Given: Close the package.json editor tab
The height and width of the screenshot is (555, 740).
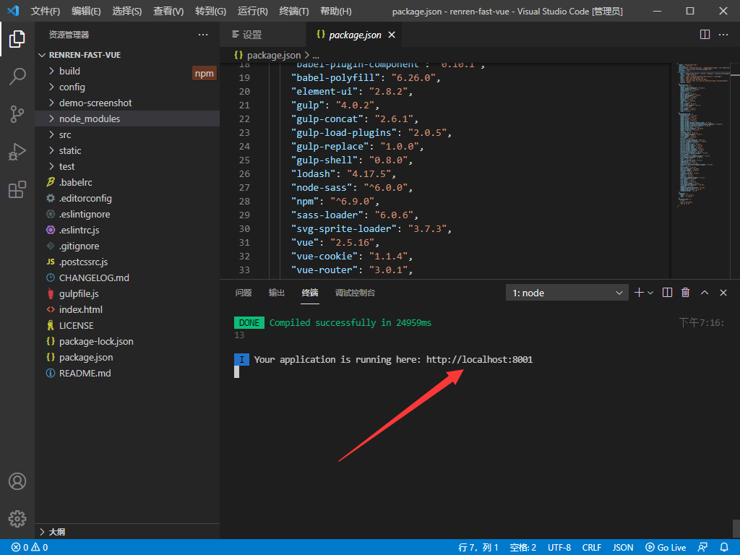Looking at the screenshot, I should 392,35.
